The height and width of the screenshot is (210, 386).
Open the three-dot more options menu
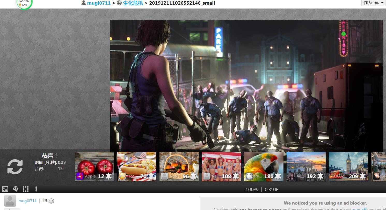pos(36,189)
